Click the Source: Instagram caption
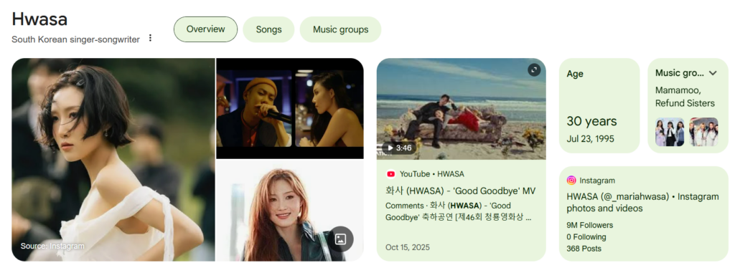Image resolution: width=735 pixels, height=273 pixels. 52,246
